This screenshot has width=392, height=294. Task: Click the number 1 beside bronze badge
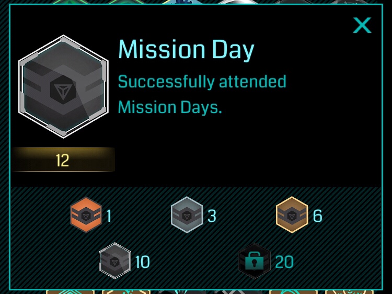pyautogui.click(x=109, y=216)
